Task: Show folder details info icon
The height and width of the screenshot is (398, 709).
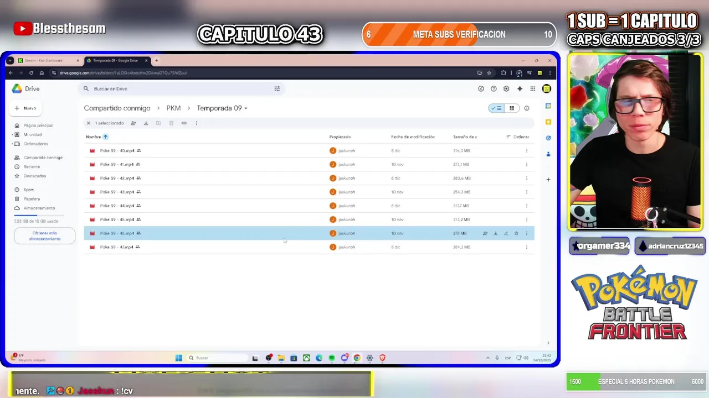Action: 527,108
